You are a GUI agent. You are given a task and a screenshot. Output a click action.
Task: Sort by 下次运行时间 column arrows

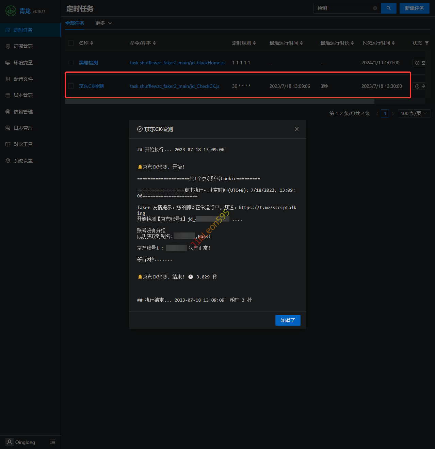393,43
